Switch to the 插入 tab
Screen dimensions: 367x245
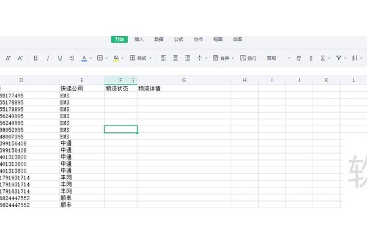[139, 39]
